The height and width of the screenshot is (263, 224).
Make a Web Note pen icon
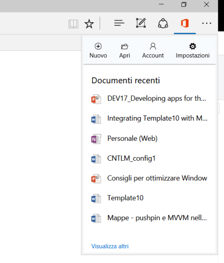(141, 23)
